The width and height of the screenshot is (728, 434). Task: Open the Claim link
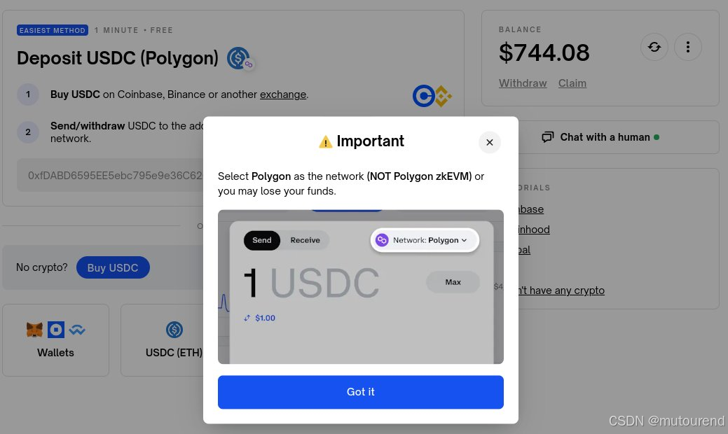pos(572,83)
